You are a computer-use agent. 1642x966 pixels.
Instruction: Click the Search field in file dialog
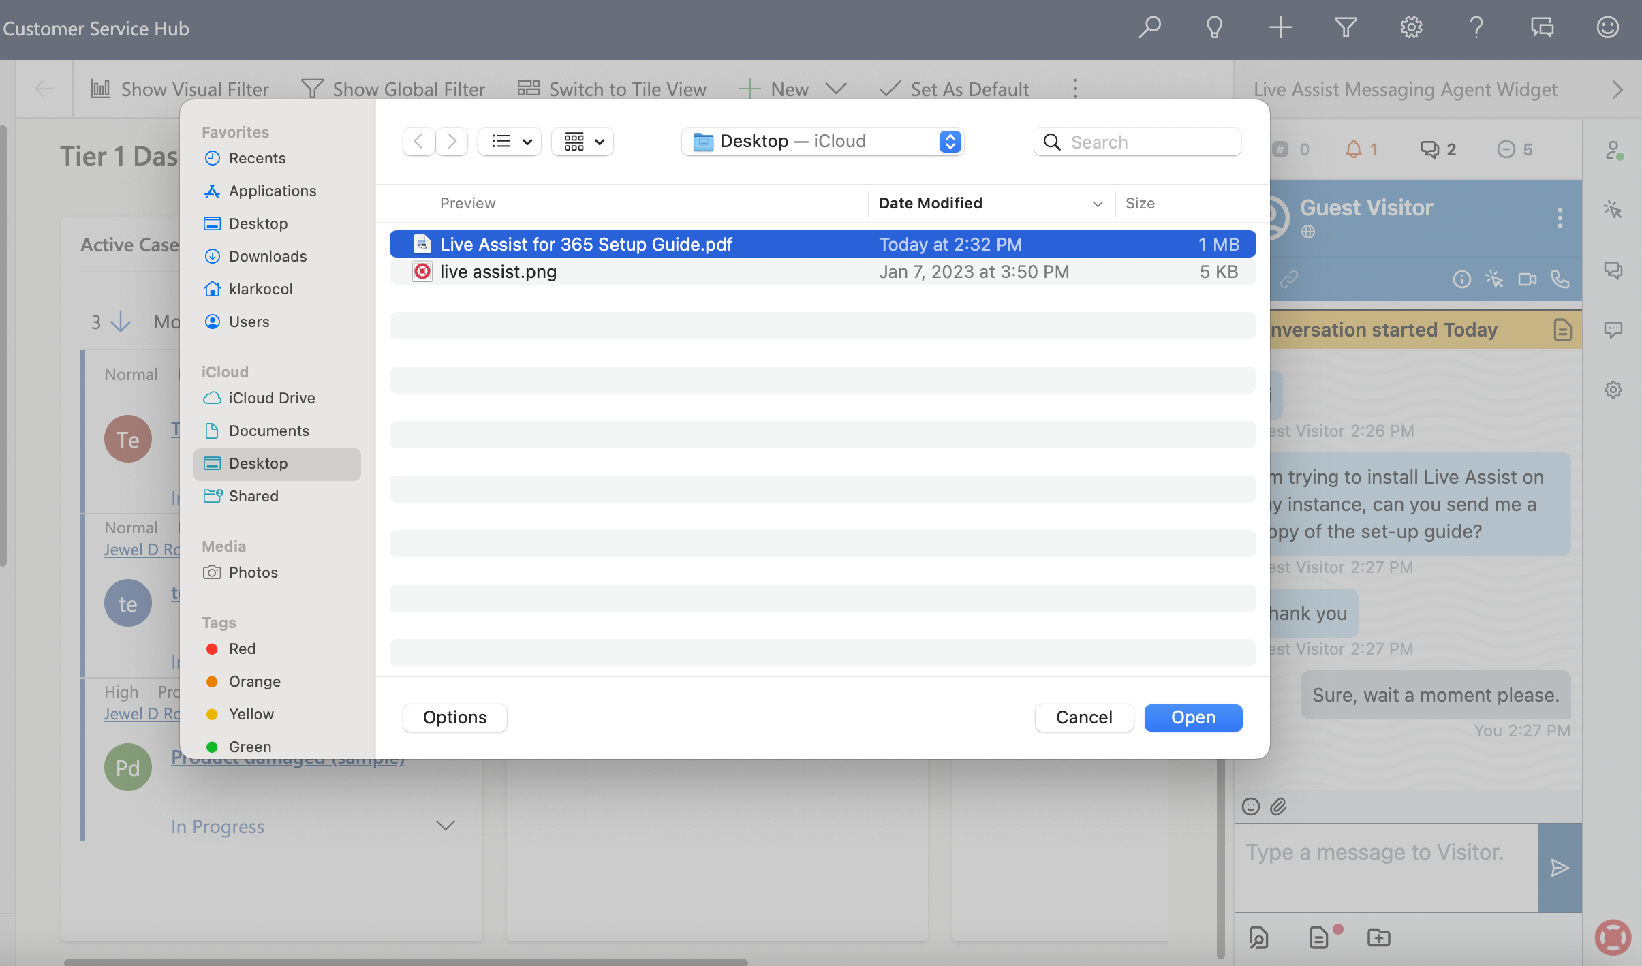1137,142
